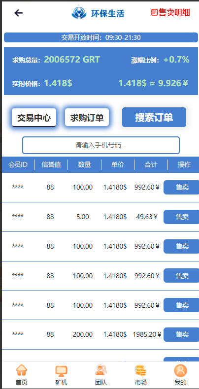The image size is (199, 389).
Task: Focus the phone number input field
Action: tap(101, 145)
